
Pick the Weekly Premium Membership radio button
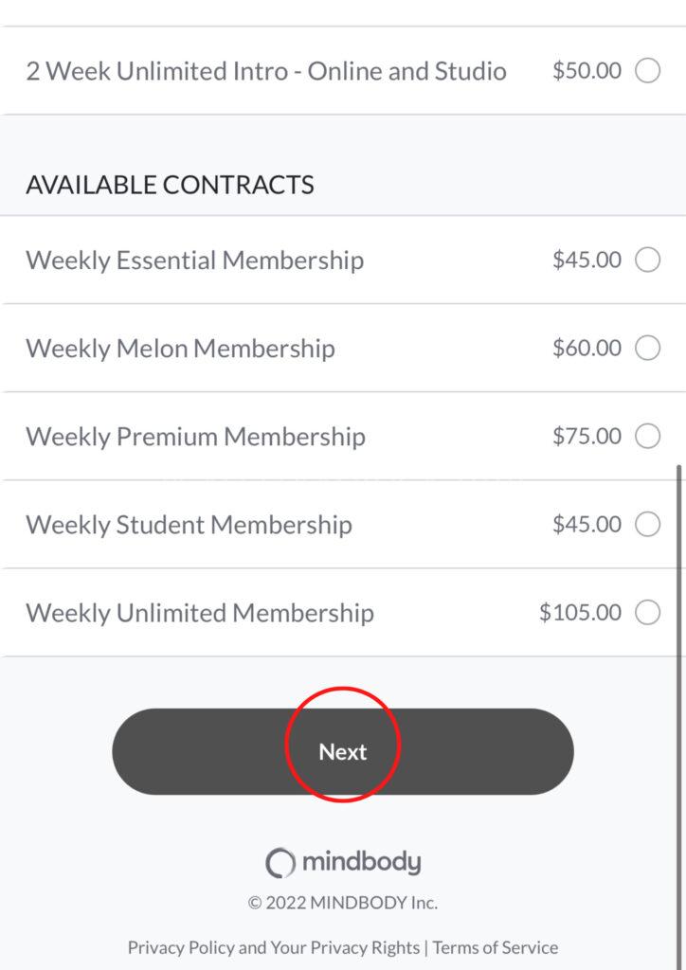click(x=648, y=437)
